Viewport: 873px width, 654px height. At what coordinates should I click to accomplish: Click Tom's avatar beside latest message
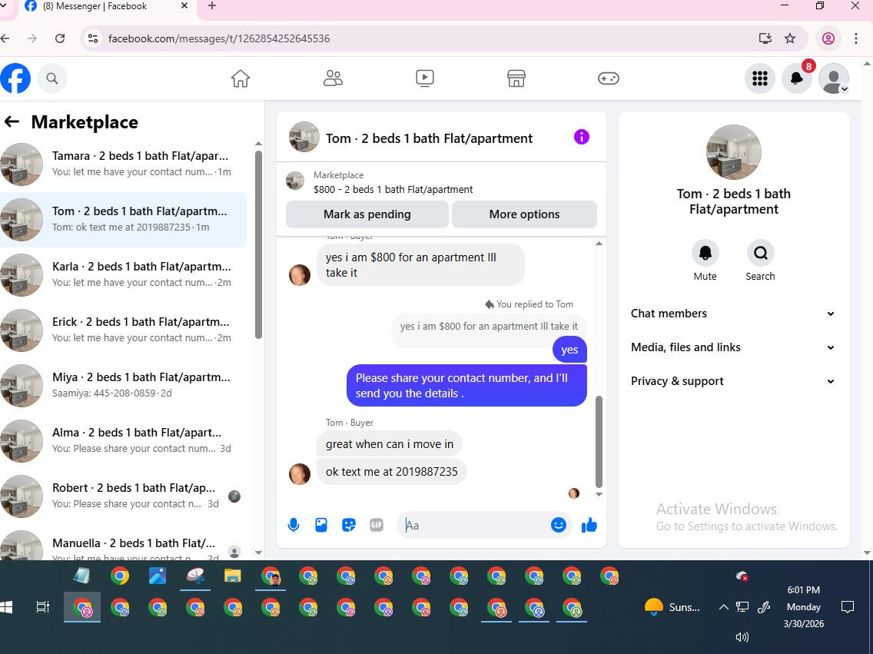point(300,473)
